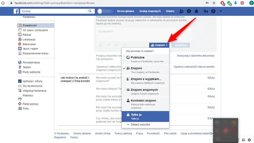This screenshot has height=143, width=254.
Task: Go to Powiadomienia settings section
Action: (x=31, y=63)
